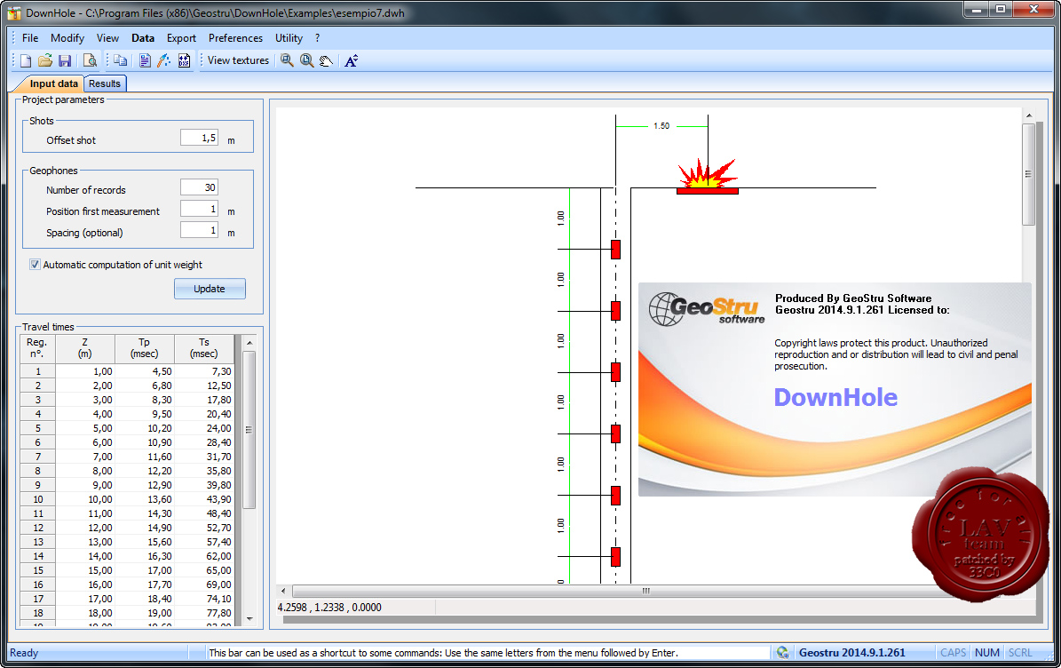
Task: Click the drawing area scroll-up arrow
Action: point(1028,115)
